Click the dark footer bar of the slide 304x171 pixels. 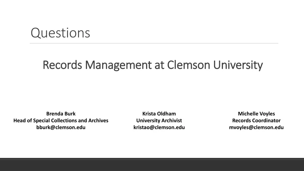point(152,164)
